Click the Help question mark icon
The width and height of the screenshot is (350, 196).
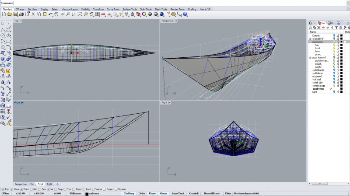185,14
